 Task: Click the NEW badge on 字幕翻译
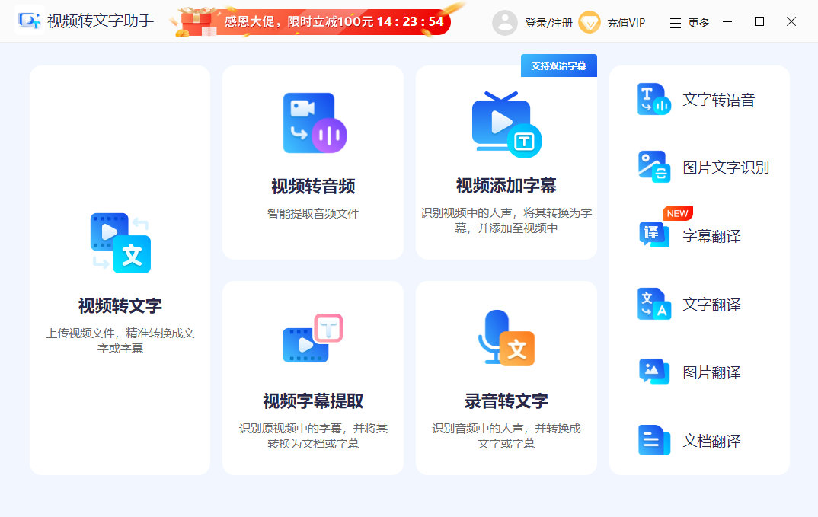(x=676, y=213)
